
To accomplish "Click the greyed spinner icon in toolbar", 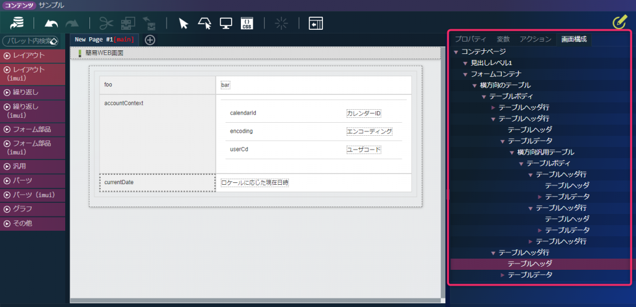I will [281, 23].
